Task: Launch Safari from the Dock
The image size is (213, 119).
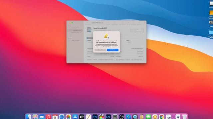Action: point(62,117)
